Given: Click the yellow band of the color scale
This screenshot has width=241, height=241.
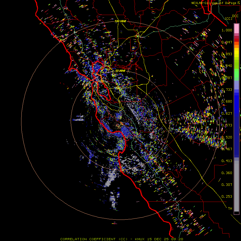Looking at the screenshot, I should 236,53.
